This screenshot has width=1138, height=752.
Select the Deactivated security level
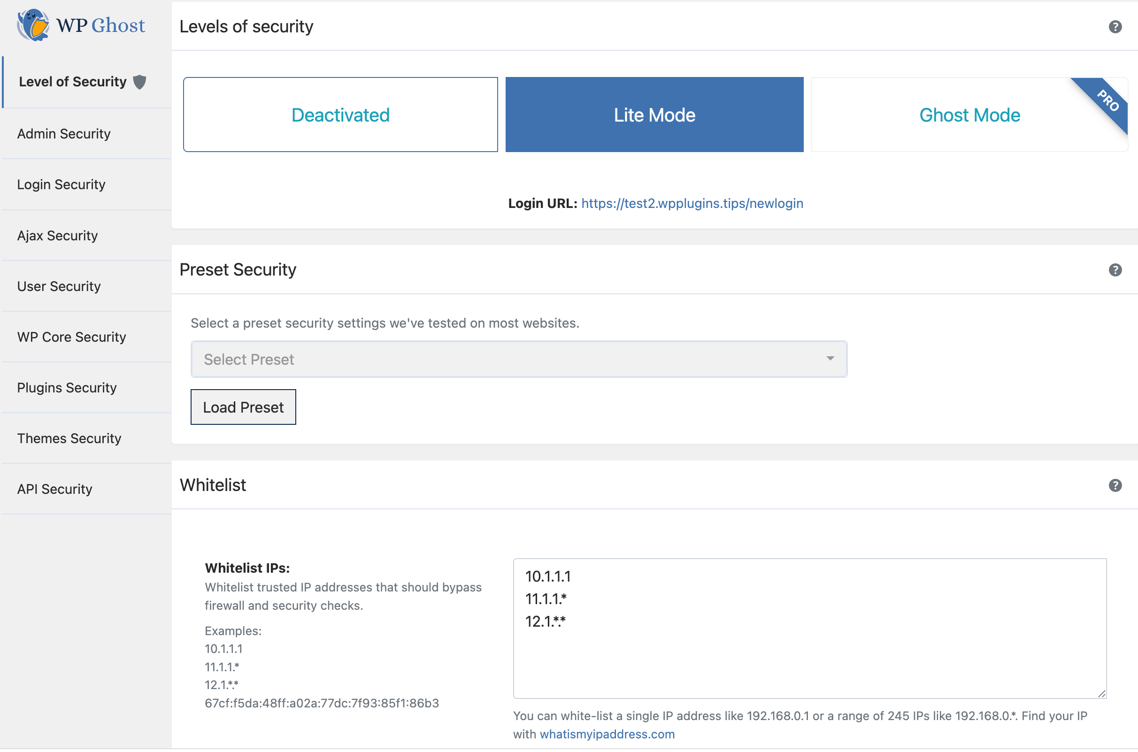coord(340,115)
